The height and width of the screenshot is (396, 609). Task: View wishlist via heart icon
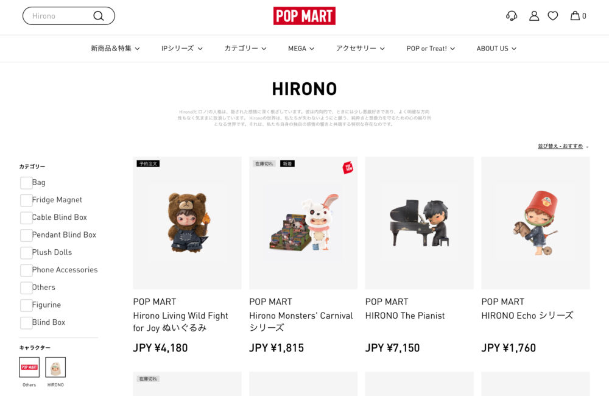[x=553, y=16]
